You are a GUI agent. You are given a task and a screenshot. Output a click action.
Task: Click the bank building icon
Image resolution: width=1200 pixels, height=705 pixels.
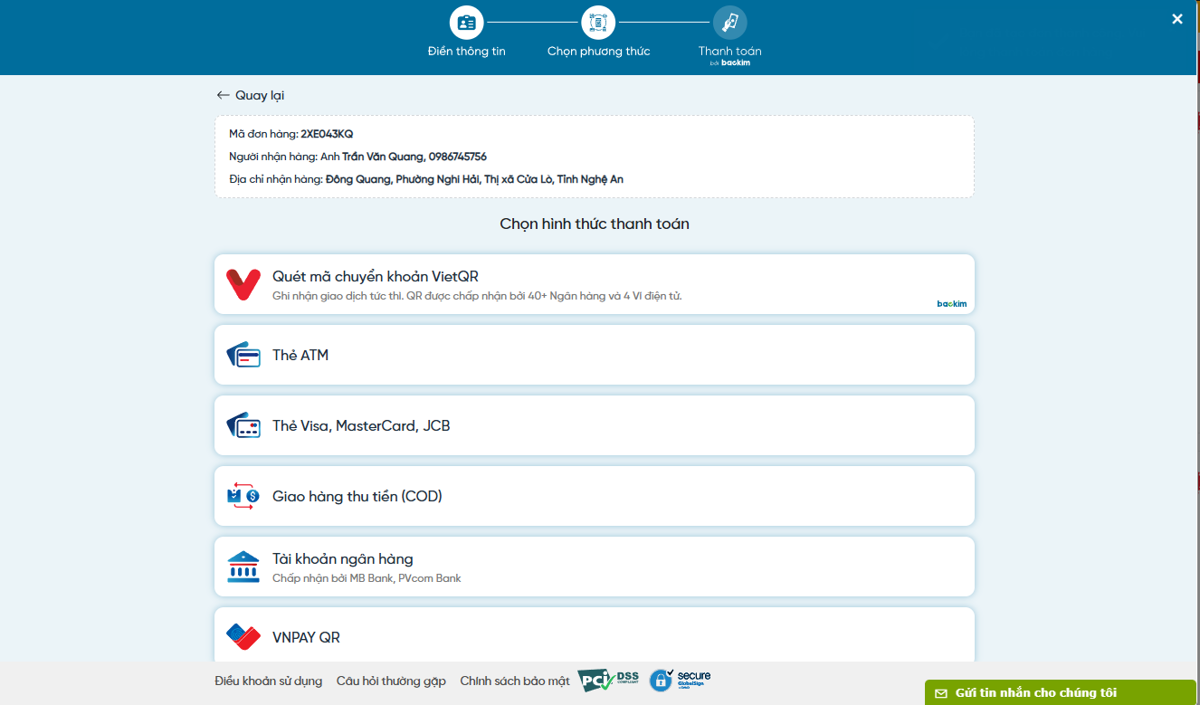(x=243, y=567)
